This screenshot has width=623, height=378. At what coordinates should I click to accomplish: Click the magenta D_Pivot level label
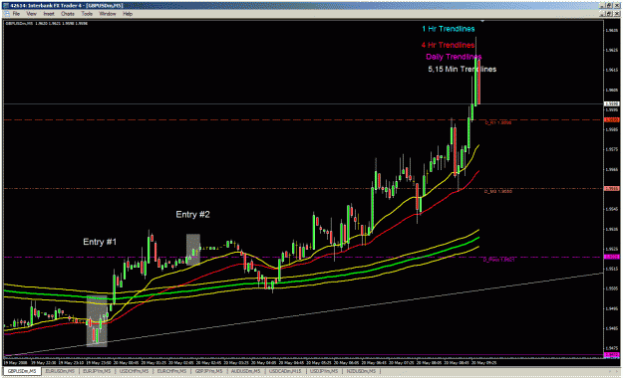[x=499, y=260]
